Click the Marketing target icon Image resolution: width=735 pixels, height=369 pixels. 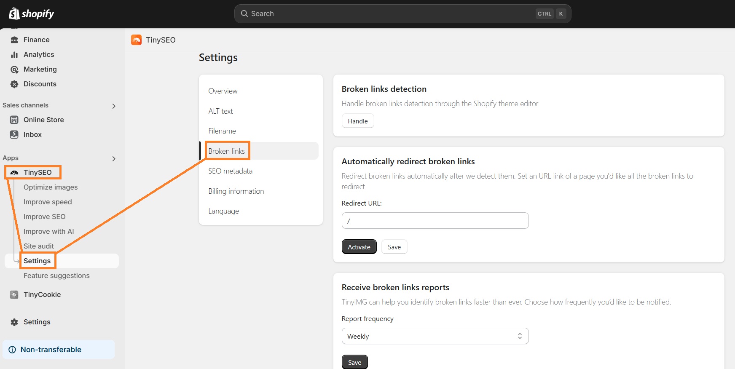click(x=14, y=70)
